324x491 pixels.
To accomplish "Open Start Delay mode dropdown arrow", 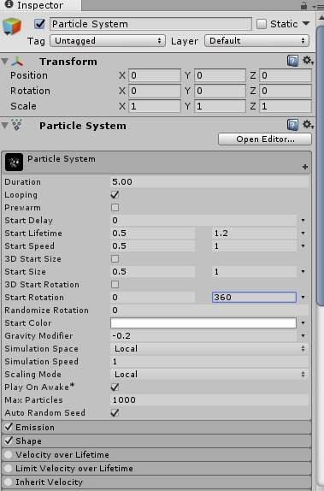I will pyautogui.click(x=303, y=221).
